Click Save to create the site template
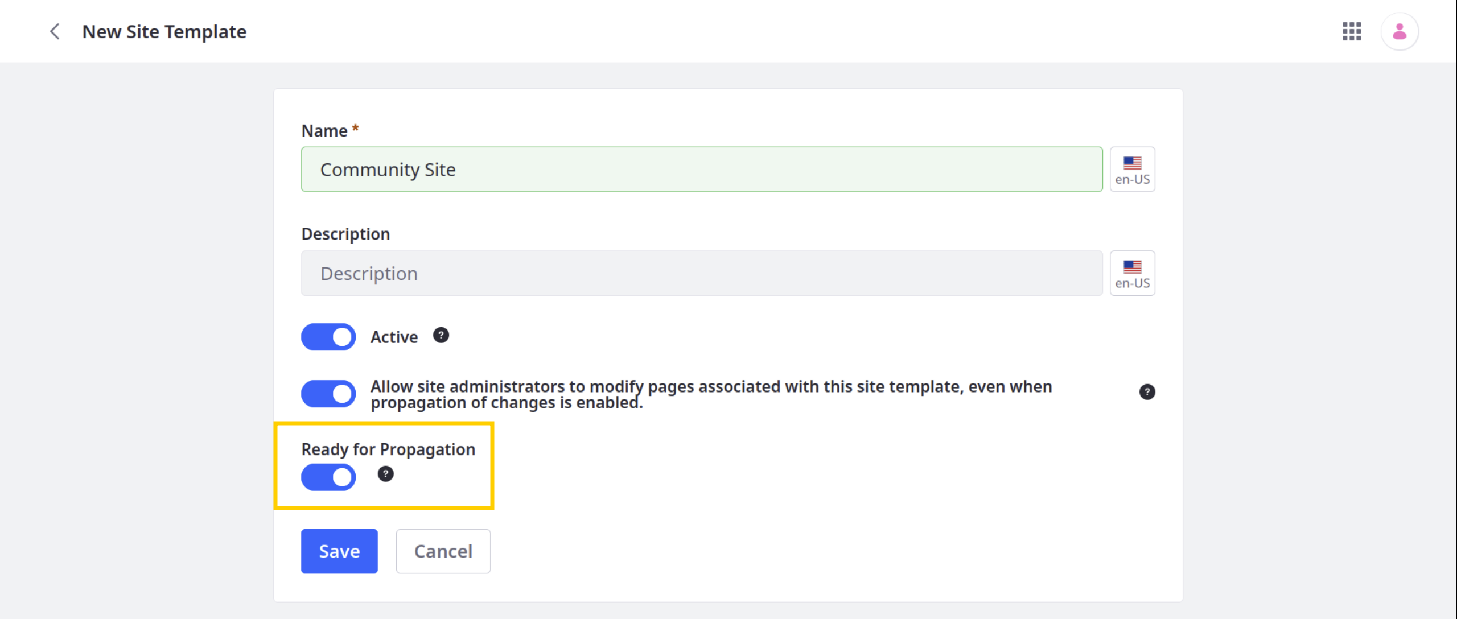Screen dimensions: 1457x619 [x=339, y=551]
